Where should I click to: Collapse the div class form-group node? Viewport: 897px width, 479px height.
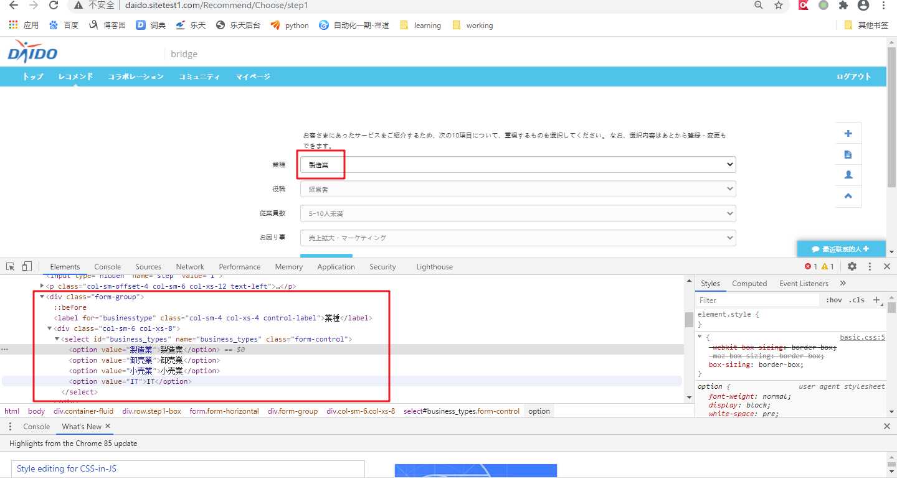(42, 297)
